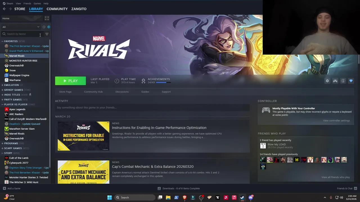
Task: Click the microphone tray icon
Action: coord(331,198)
